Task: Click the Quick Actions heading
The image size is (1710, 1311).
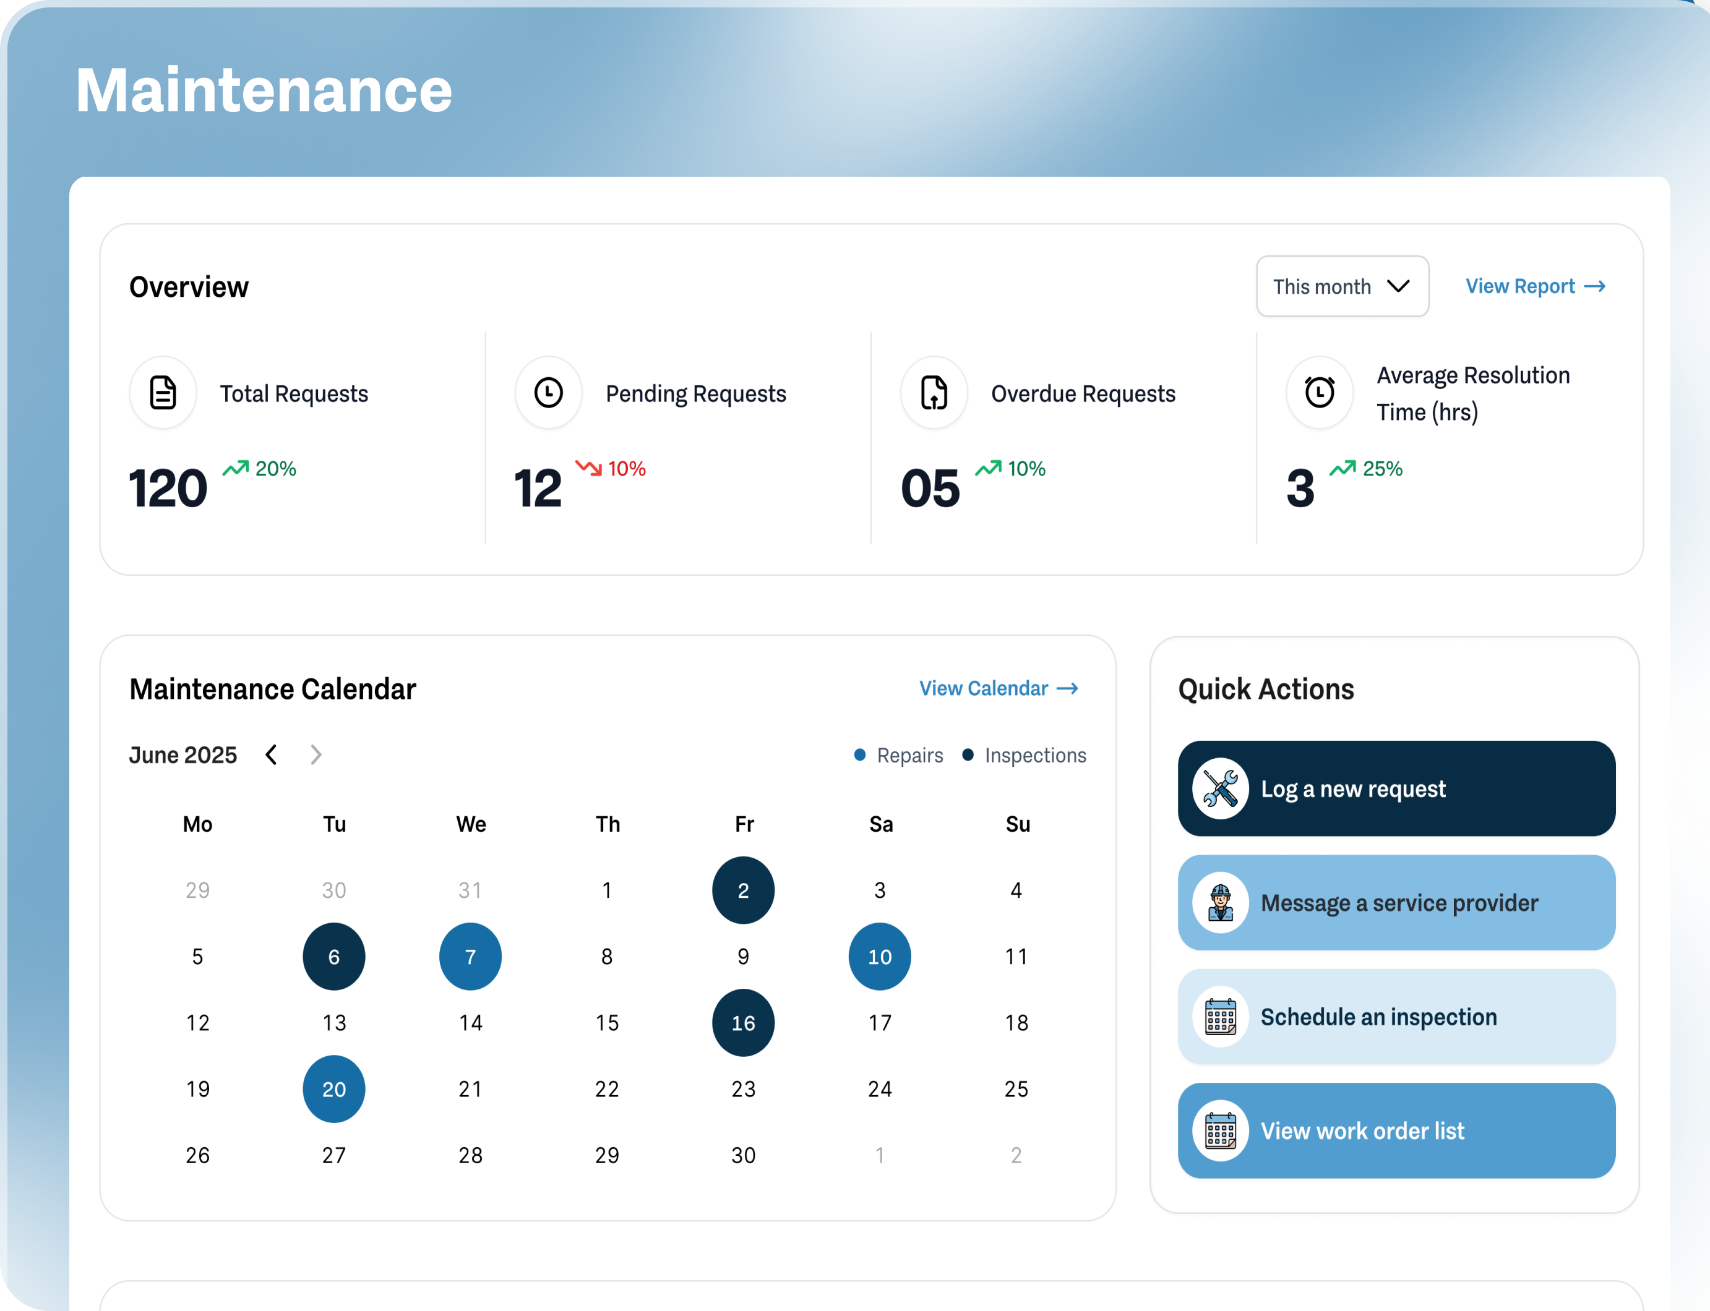Action: click(x=1266, y=689)
